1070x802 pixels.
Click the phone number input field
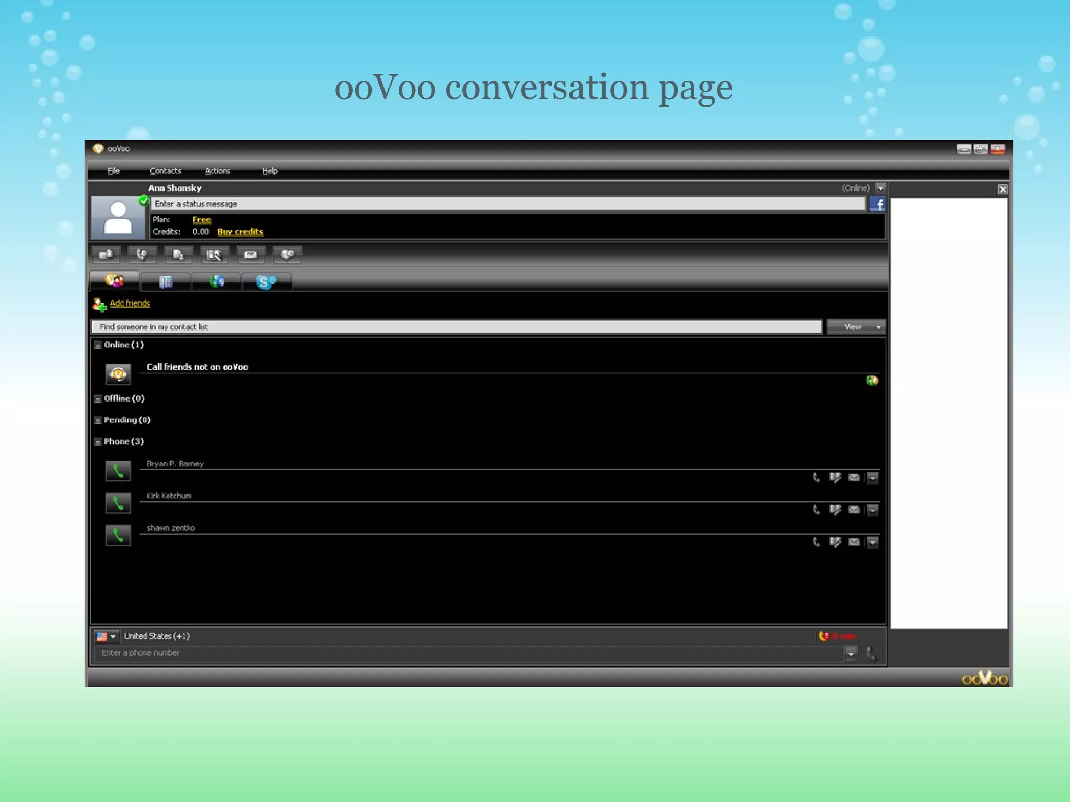click(x=469, y=653)
